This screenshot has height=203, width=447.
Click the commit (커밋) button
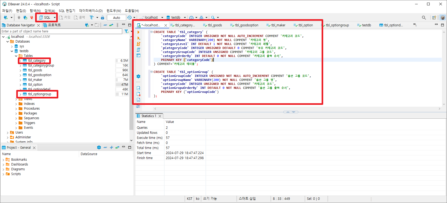point(65,18)
